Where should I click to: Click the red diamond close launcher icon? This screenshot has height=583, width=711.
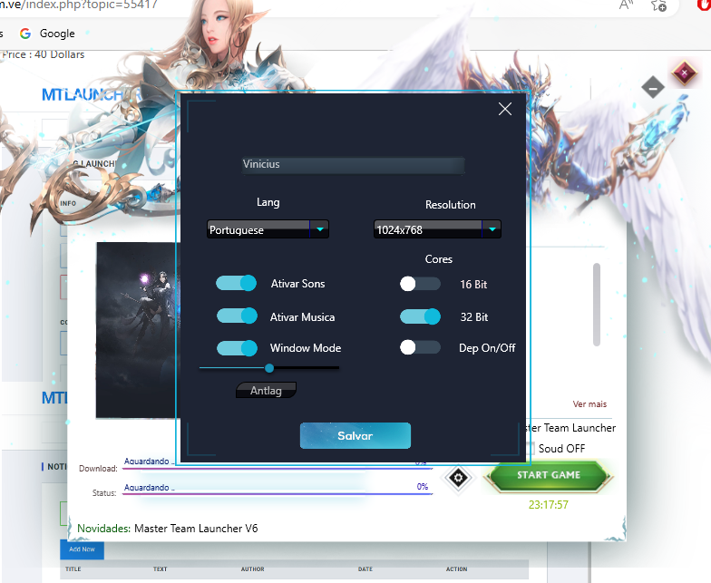(x=684, y=73)
